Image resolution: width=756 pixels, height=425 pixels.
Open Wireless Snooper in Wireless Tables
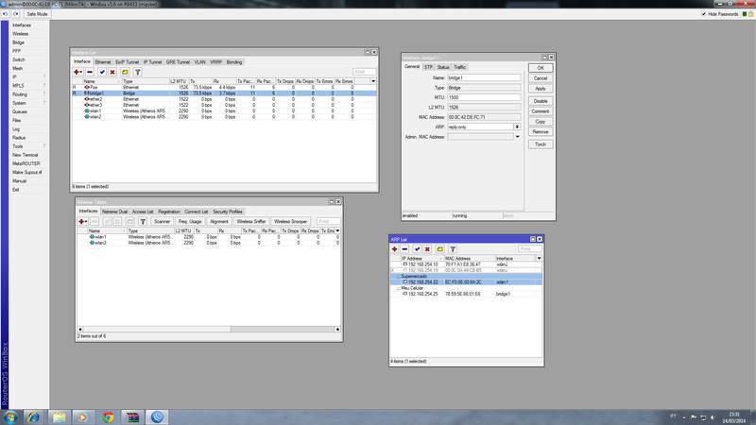tap(290, 221)
